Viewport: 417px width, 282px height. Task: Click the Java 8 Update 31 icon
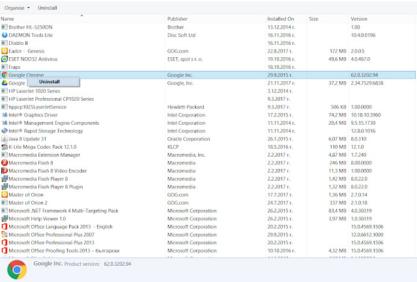tap(5, 139)
